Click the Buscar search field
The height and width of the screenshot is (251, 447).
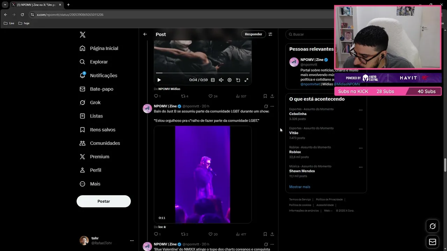pyautogui.click(x=310, y=34)
